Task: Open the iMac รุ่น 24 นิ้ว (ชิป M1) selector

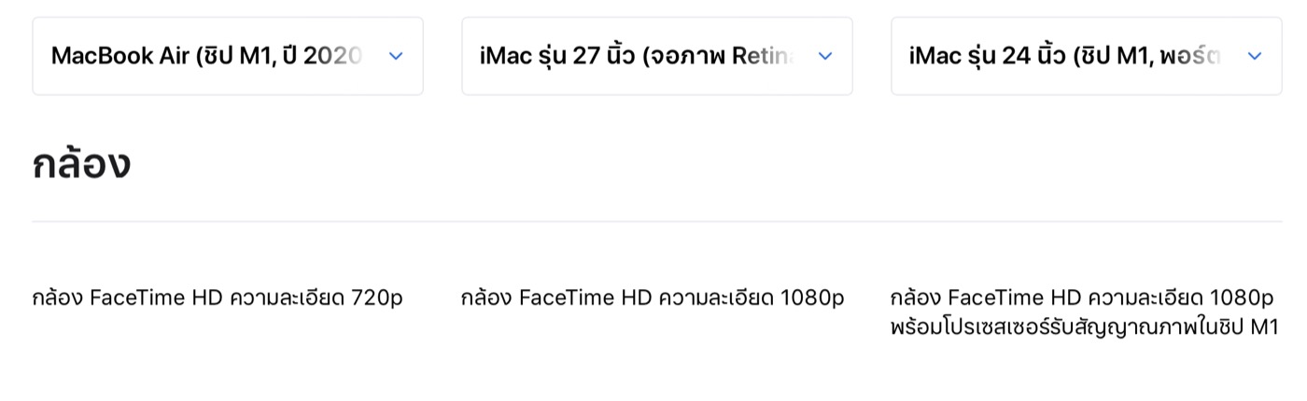Action: coord(1087,56)
